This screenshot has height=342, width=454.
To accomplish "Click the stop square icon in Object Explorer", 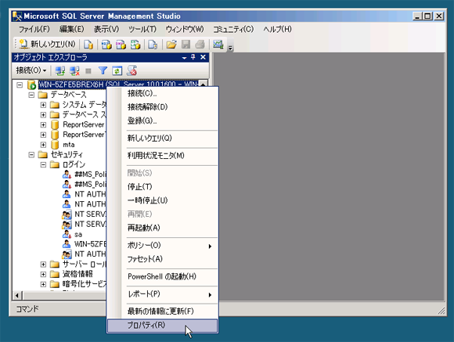I will [88, 70].
